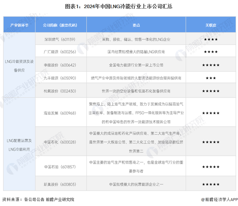Click the star rating in 新奥股份 row
This screenshot has height=206, width=238.
point(211,184)
